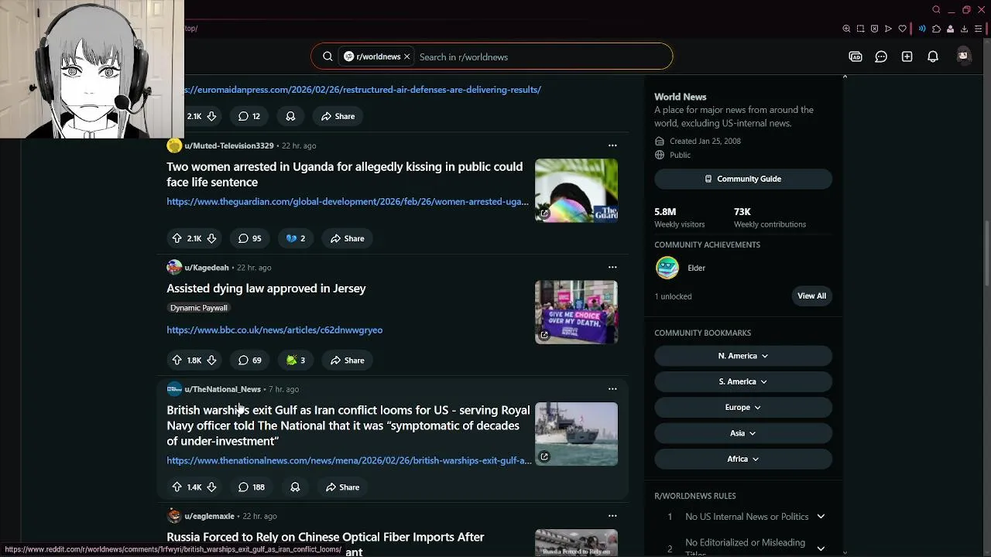
Task: Click the award badge with 2 on Uganda post
Action: coord(296,238)
